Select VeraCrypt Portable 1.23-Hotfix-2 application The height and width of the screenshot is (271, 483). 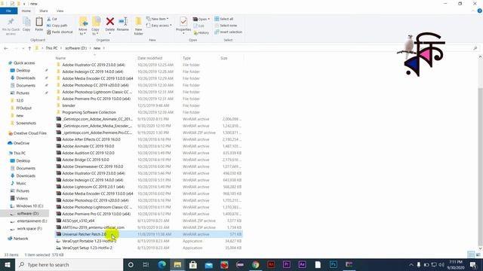[x=89, y=241]
